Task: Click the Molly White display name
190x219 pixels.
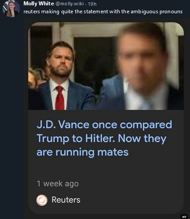Action: point(39,4)
